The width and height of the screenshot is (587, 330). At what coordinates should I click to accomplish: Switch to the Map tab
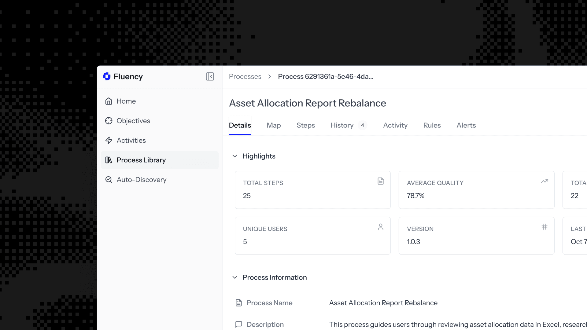[x=274, y=125]
